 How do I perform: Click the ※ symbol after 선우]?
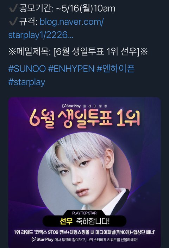coord(144,52)
